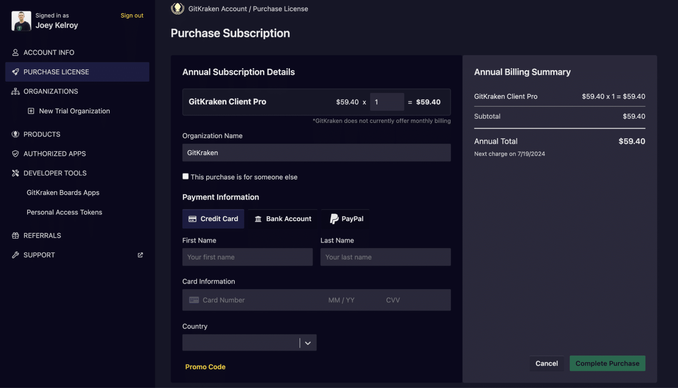Open Personal Access Tokens in the sidebar

(64, 212)
